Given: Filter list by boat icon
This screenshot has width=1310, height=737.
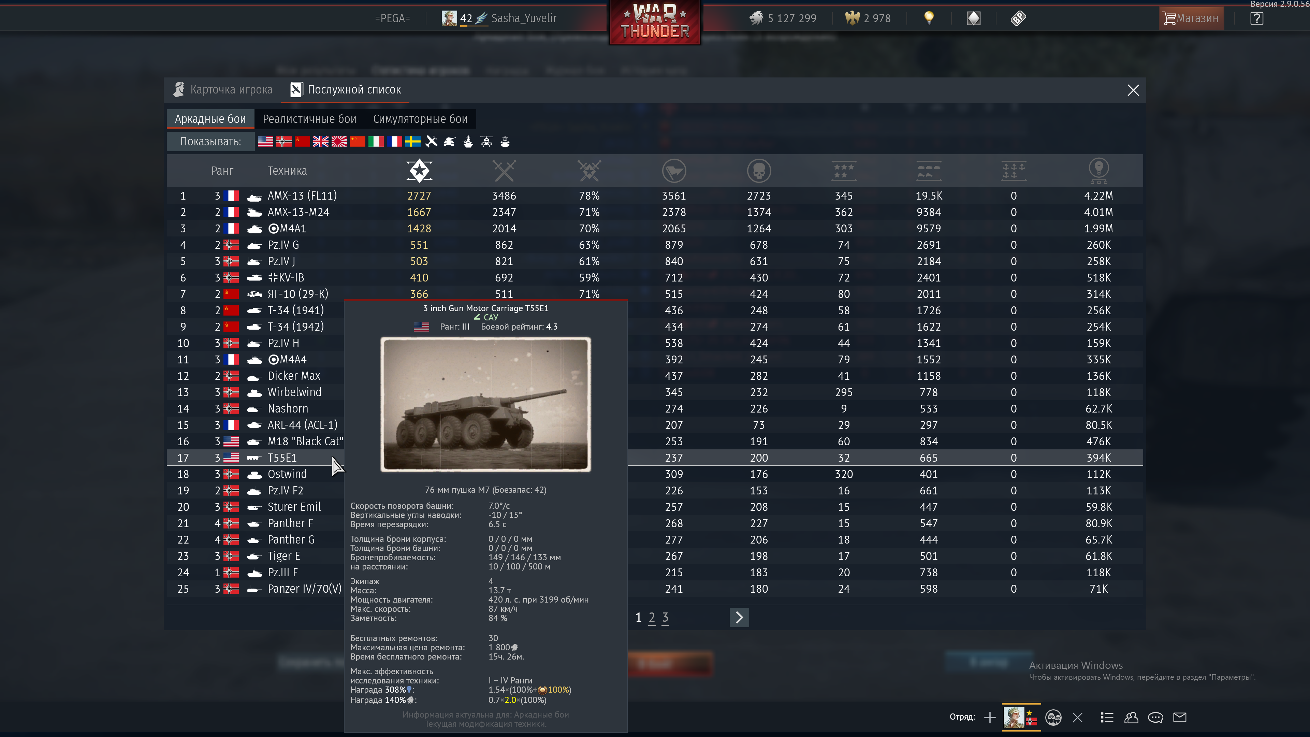Looking at the screenshot, I should point(505,141).
